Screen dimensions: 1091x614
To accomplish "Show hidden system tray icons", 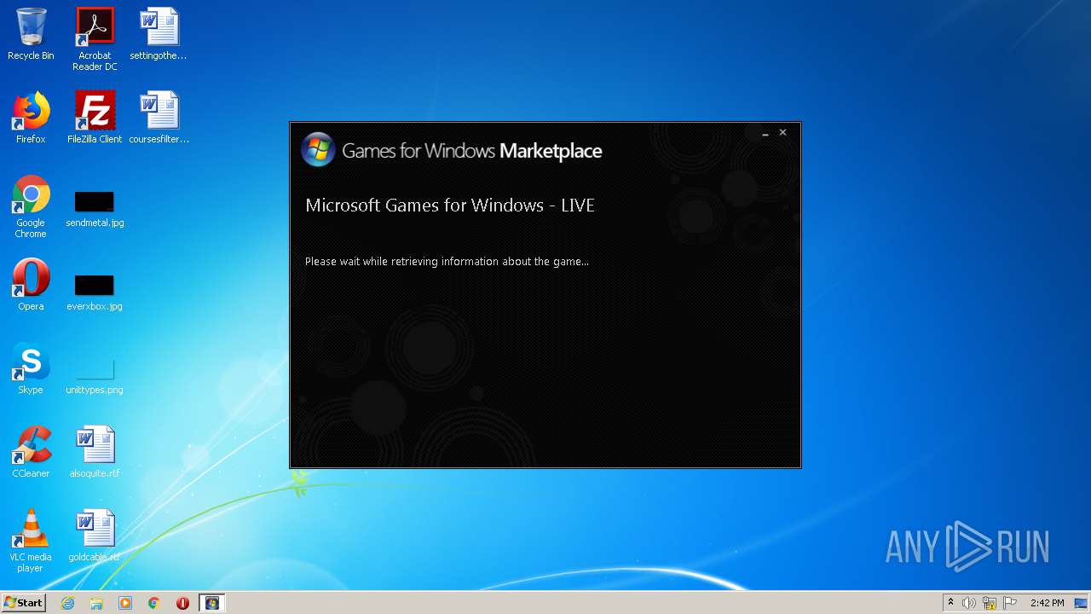I will pyautogui.click(x=950, y=603).
